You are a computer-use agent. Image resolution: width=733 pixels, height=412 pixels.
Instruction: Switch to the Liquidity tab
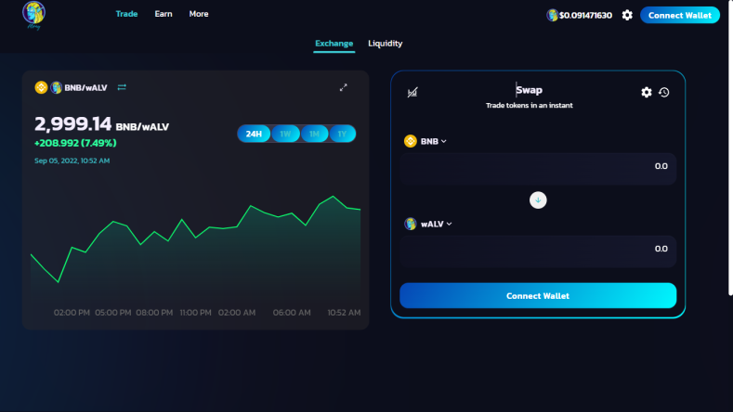pyautogui.click(x=385, y=44)
